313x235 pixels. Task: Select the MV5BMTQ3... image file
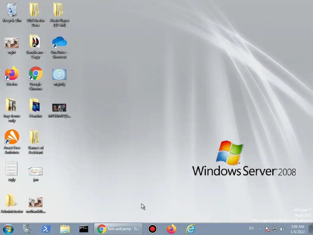(60, 110)
